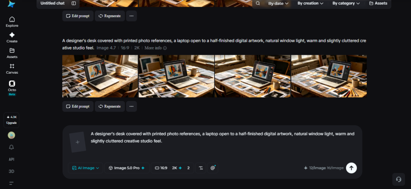Image resolution: width=411 pixels, height=189 pixels.
Task: Click the Image 4.7 model label
Action: (x=106, y=48)
